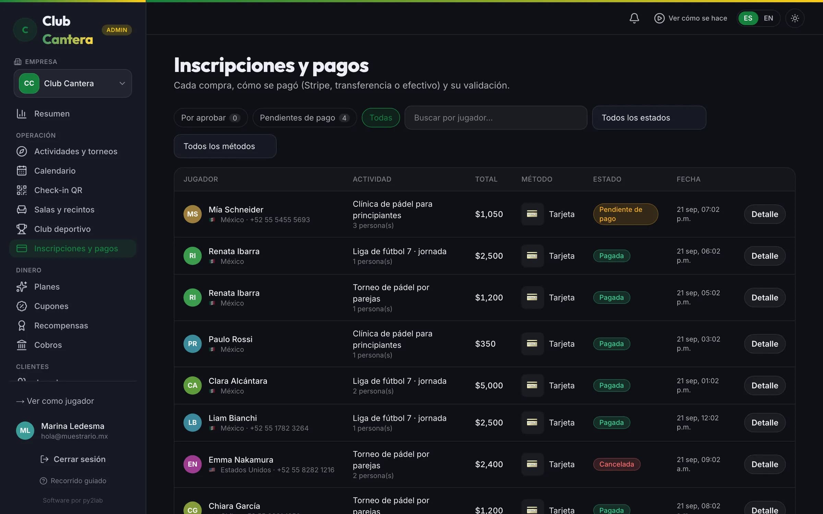Select the Todas filter tab
Image resolution: width=823 pixels, height=514 pixels.
point(381,118)
